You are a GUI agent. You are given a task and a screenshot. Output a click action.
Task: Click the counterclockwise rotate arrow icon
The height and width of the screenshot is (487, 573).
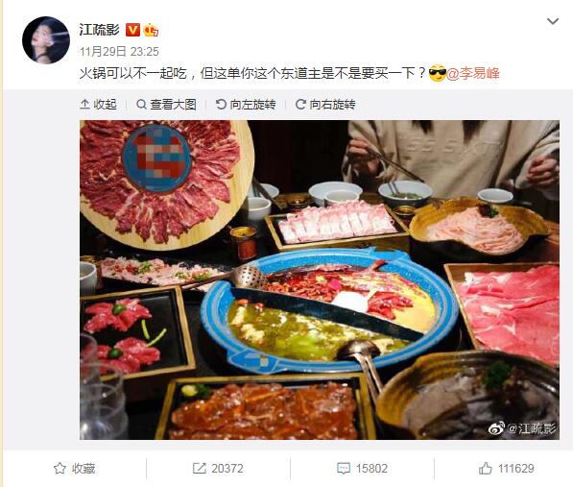[221, 105]
